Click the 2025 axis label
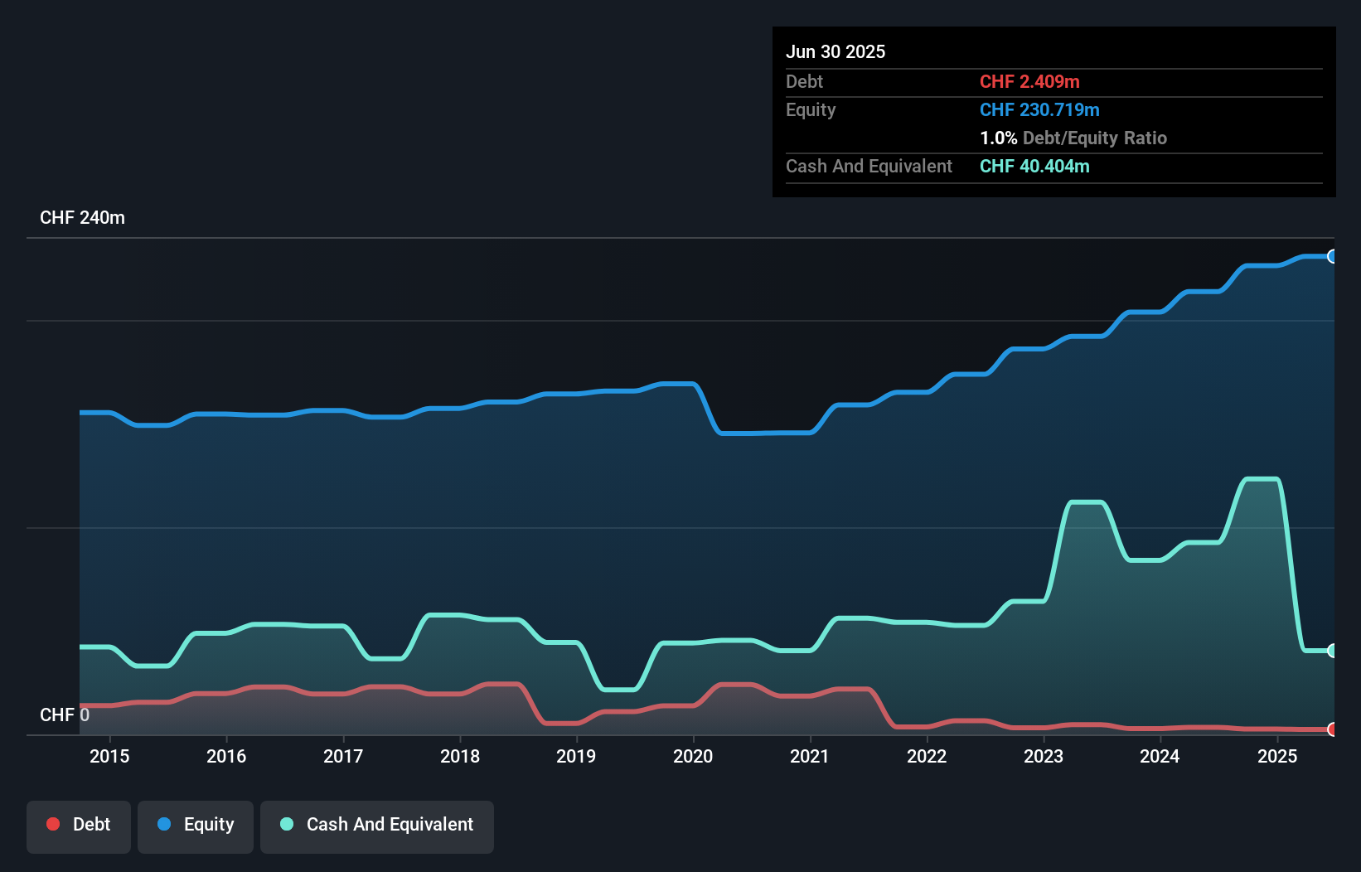This screenshot has width=1361, height=872. tap(1277, 756)
